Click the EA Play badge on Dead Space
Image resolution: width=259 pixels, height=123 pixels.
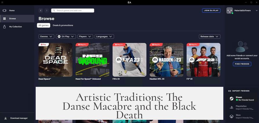pos(44,45)
